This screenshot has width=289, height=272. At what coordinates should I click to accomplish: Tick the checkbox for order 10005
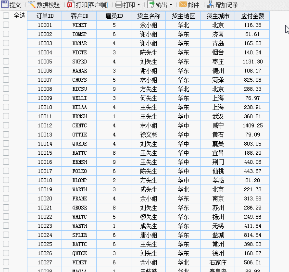6,62
